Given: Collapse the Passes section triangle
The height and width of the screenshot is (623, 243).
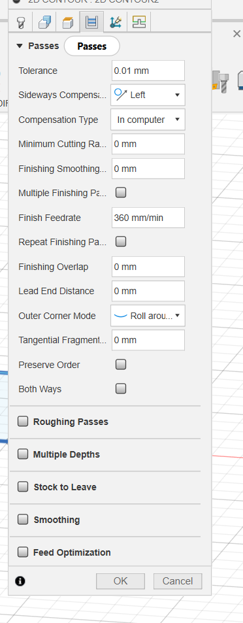Looking at the screenshot, I should (20, 46).
